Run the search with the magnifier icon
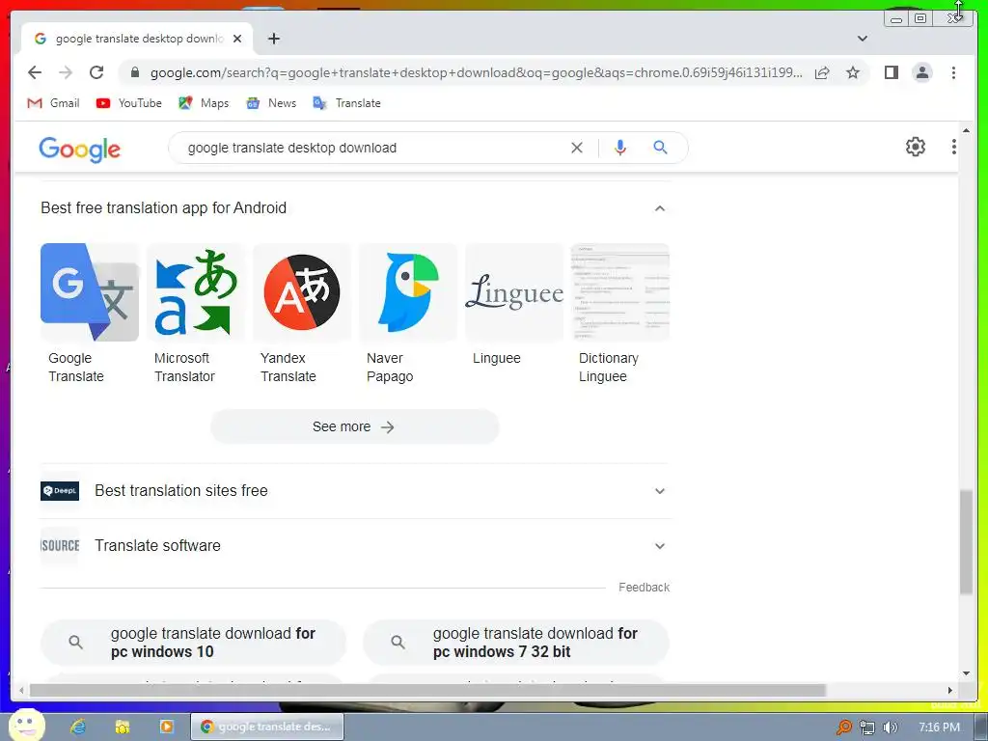 [x=660, y=148]
